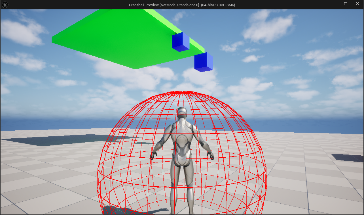This screenshot has width=364, height=215.
Task: Click the silver mannequin character
Action: tap(182, 160)
